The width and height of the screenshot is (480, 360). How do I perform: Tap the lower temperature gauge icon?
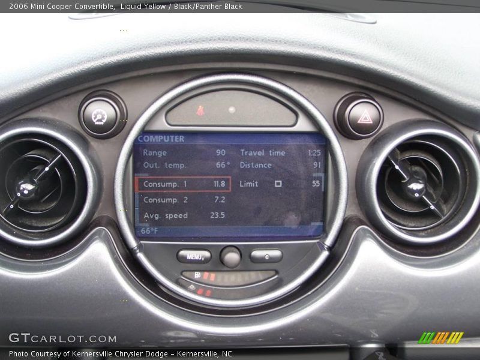coord(191,287)
